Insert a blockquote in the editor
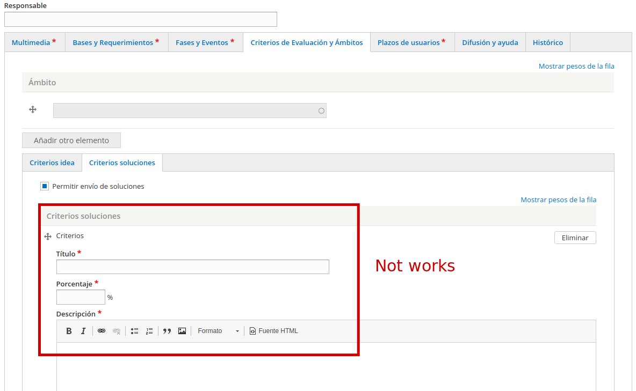636x391 pixels. 167,330
